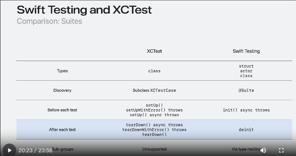Click the "Subclass XCTestCase" cell
Image resolution: width=296 pixels, height=156 pixels.
(x=154, y=90)
